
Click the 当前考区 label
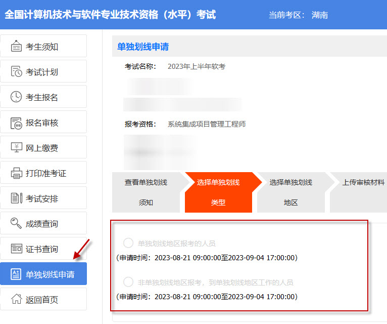(286, 15)
